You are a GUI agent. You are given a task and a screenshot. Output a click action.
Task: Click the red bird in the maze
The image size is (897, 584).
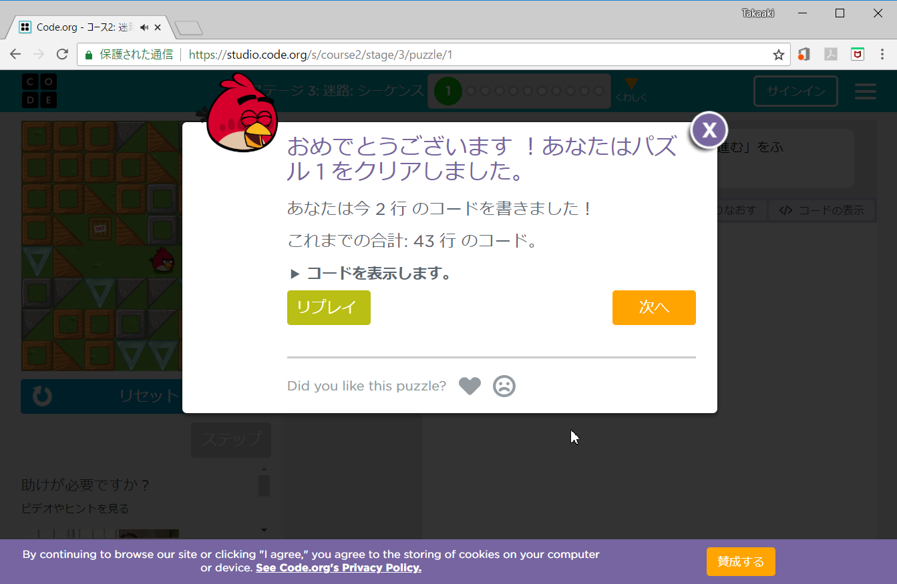coord(163,260)
